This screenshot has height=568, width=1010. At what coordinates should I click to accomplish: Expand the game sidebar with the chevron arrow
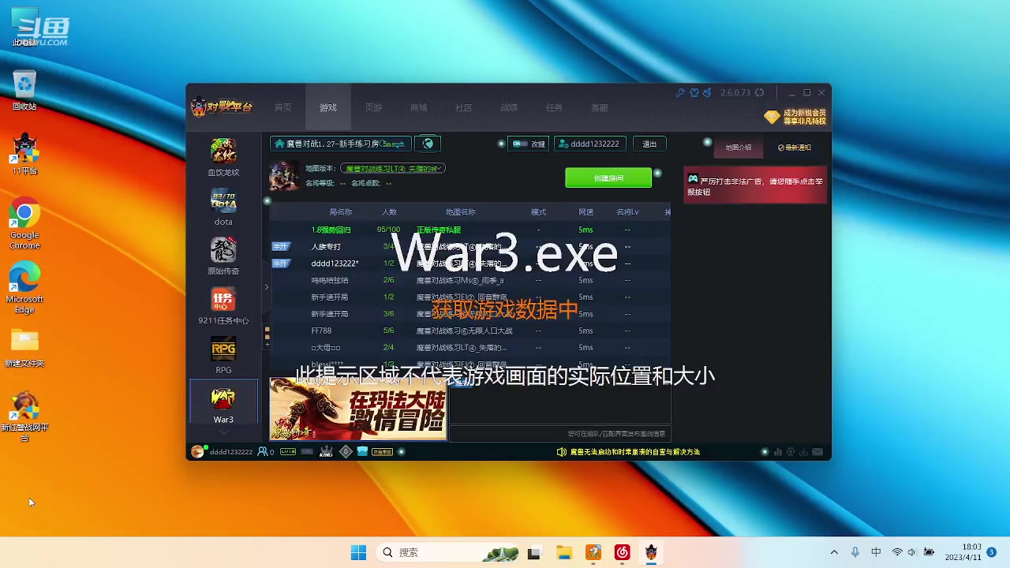[x=266, y=286]
